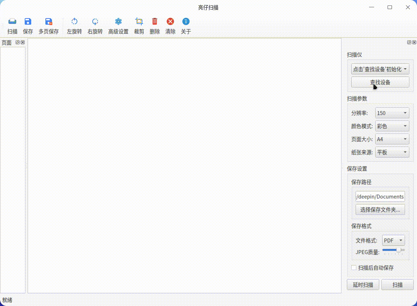
Task: Click the 延时扫描 button
Action: (363, 285)
